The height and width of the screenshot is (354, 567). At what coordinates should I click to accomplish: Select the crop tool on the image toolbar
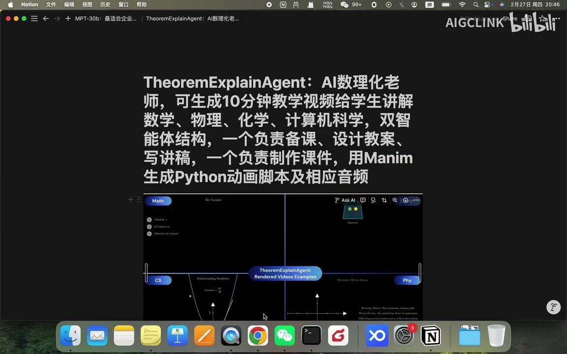pos(384,200)
